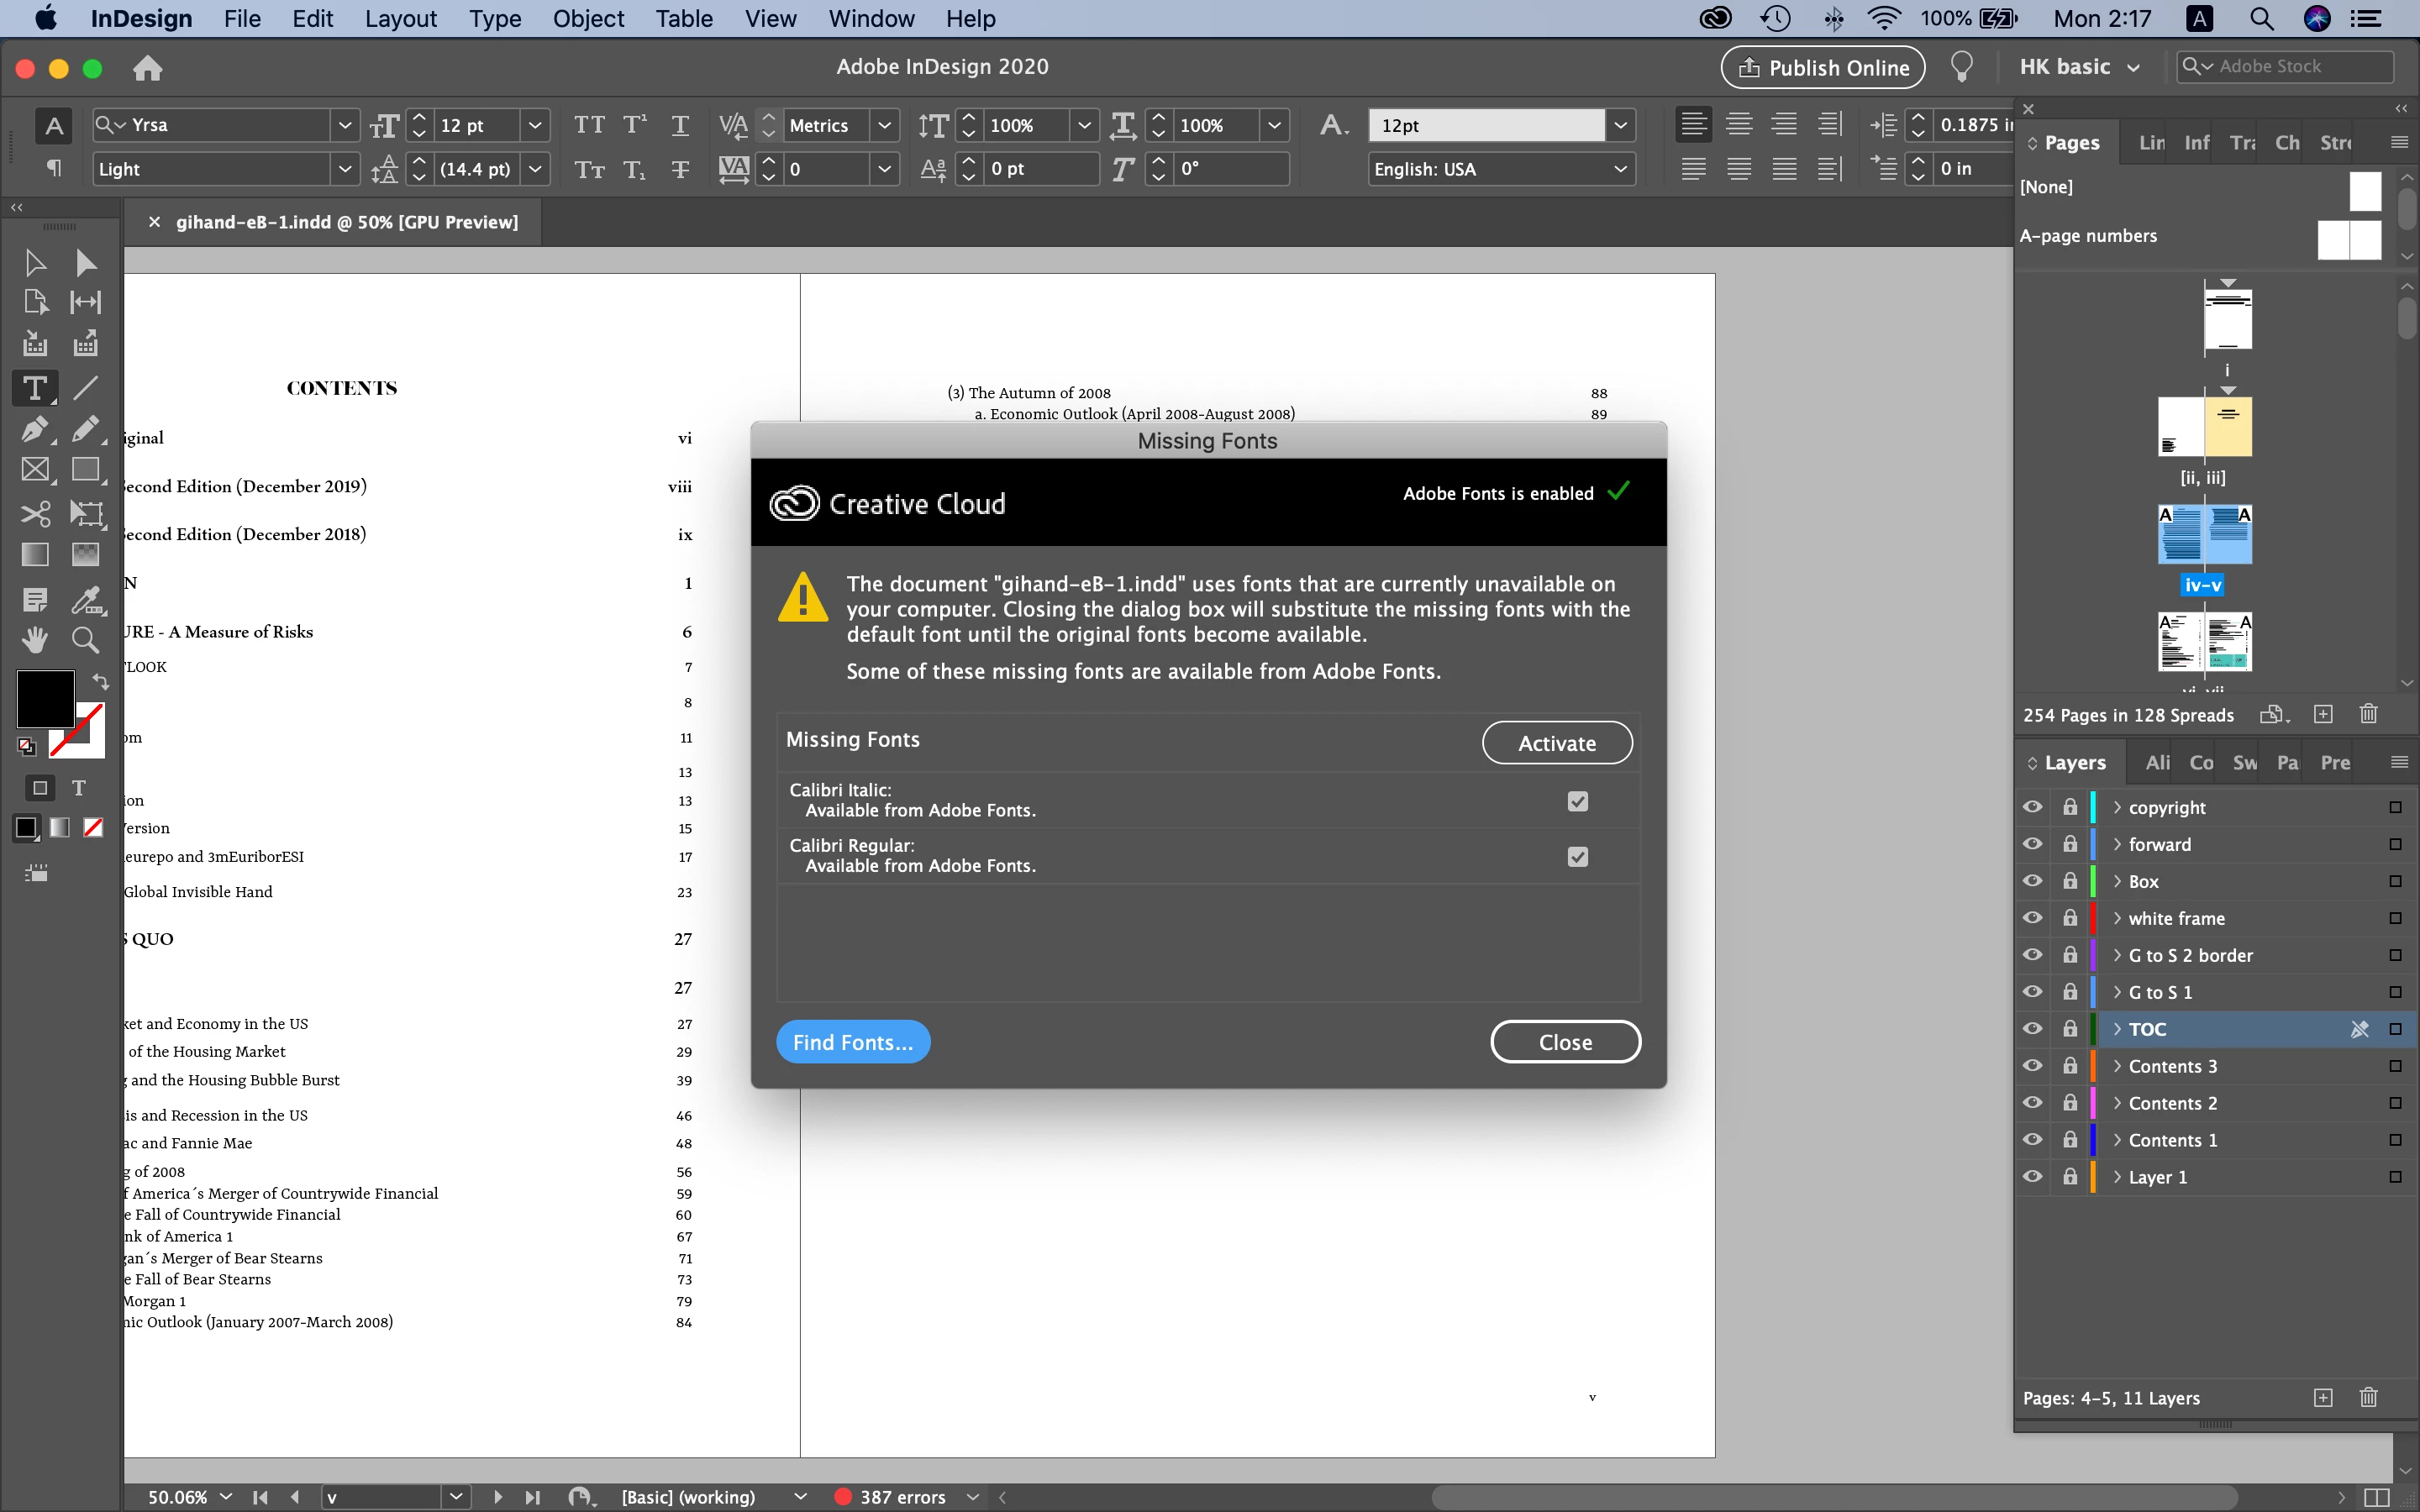Hide the white frame layer
This screenshot has height=1512, width=2420.
click(2032, 918)
